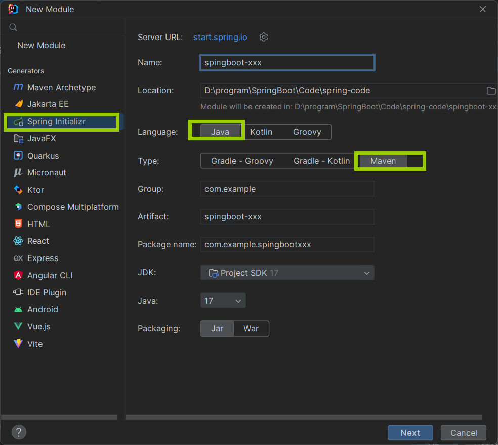Select Jar packaging

coord(217,328)
